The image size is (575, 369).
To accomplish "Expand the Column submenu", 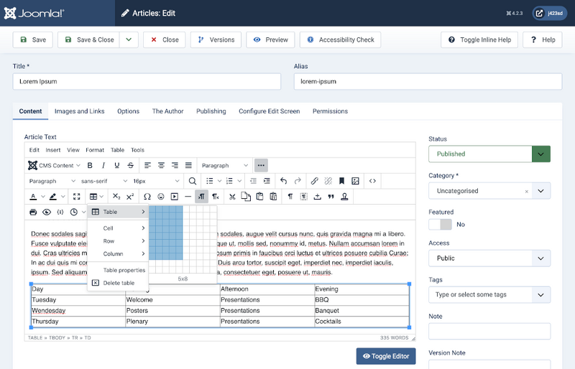I will click(x=118, y=253).
